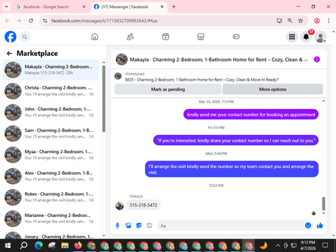Open the Windows notification center
The height and width of the screenshot is (252, 336).
point(325,246)
